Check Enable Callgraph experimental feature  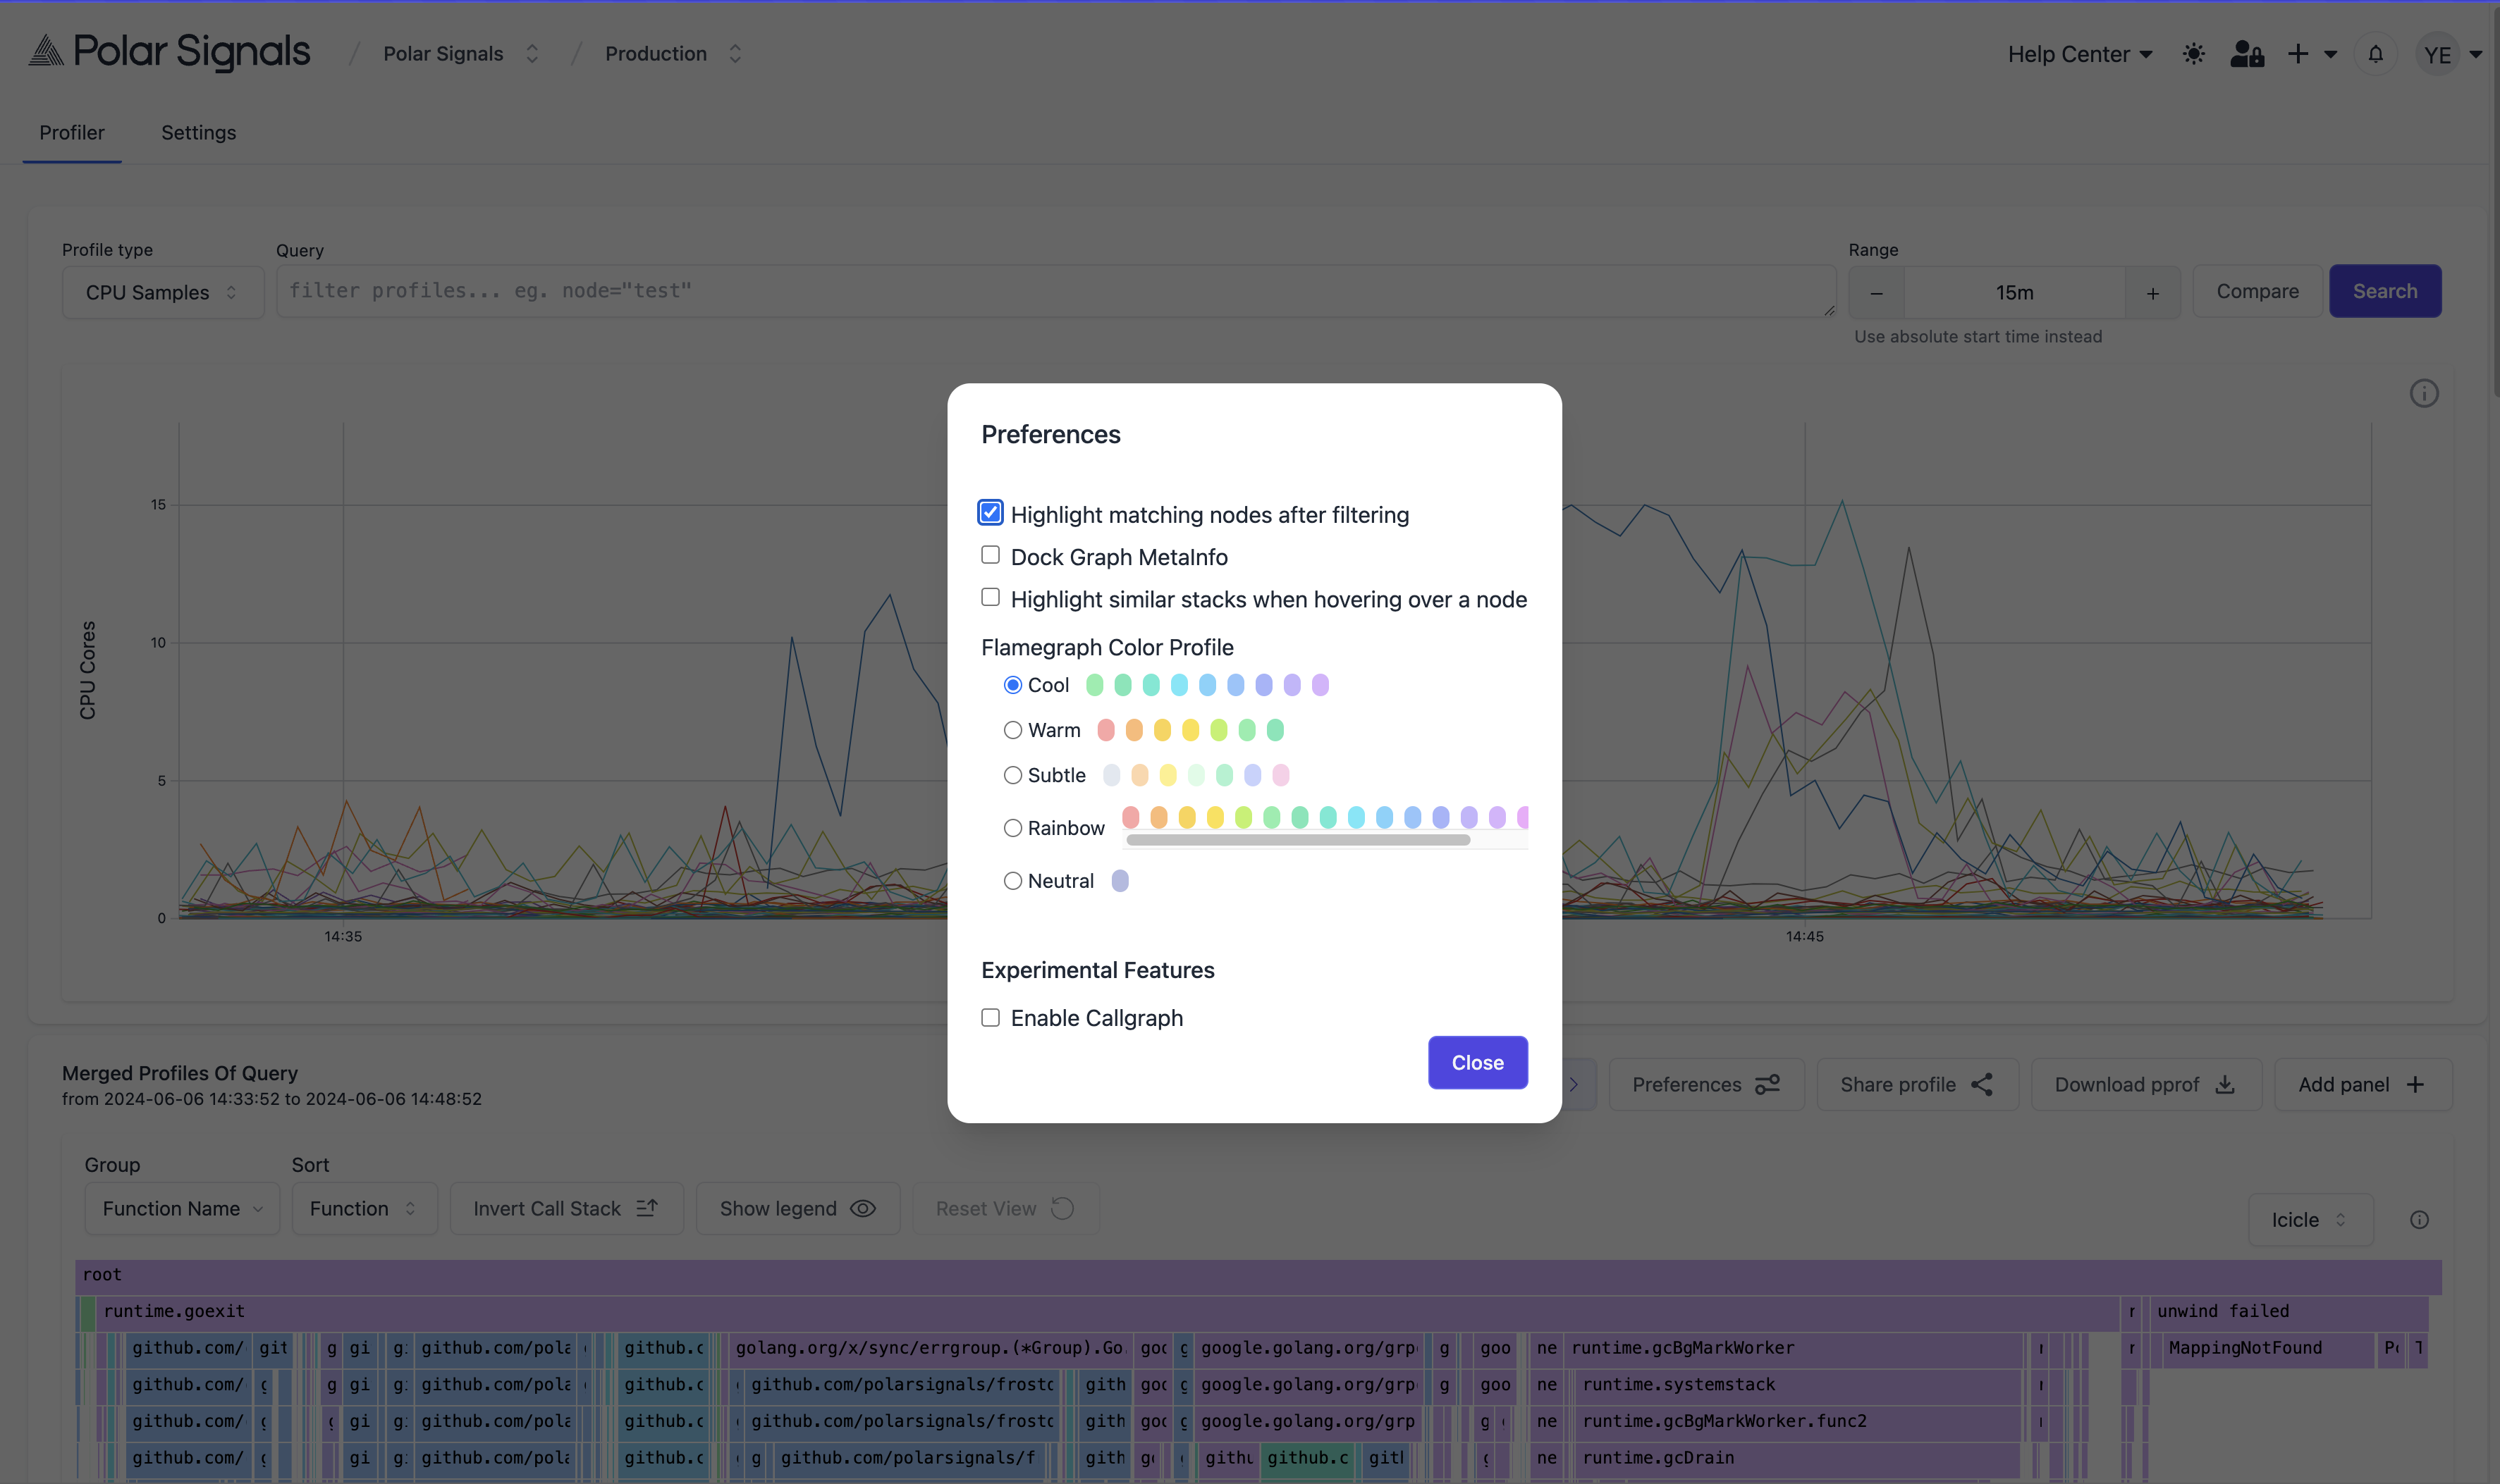coord(989,1017)
